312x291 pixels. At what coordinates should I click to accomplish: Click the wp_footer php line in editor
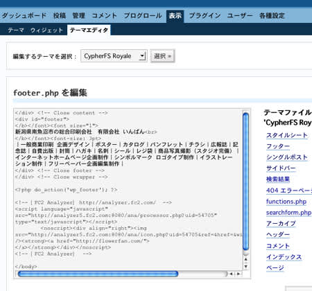coord(67,190)
